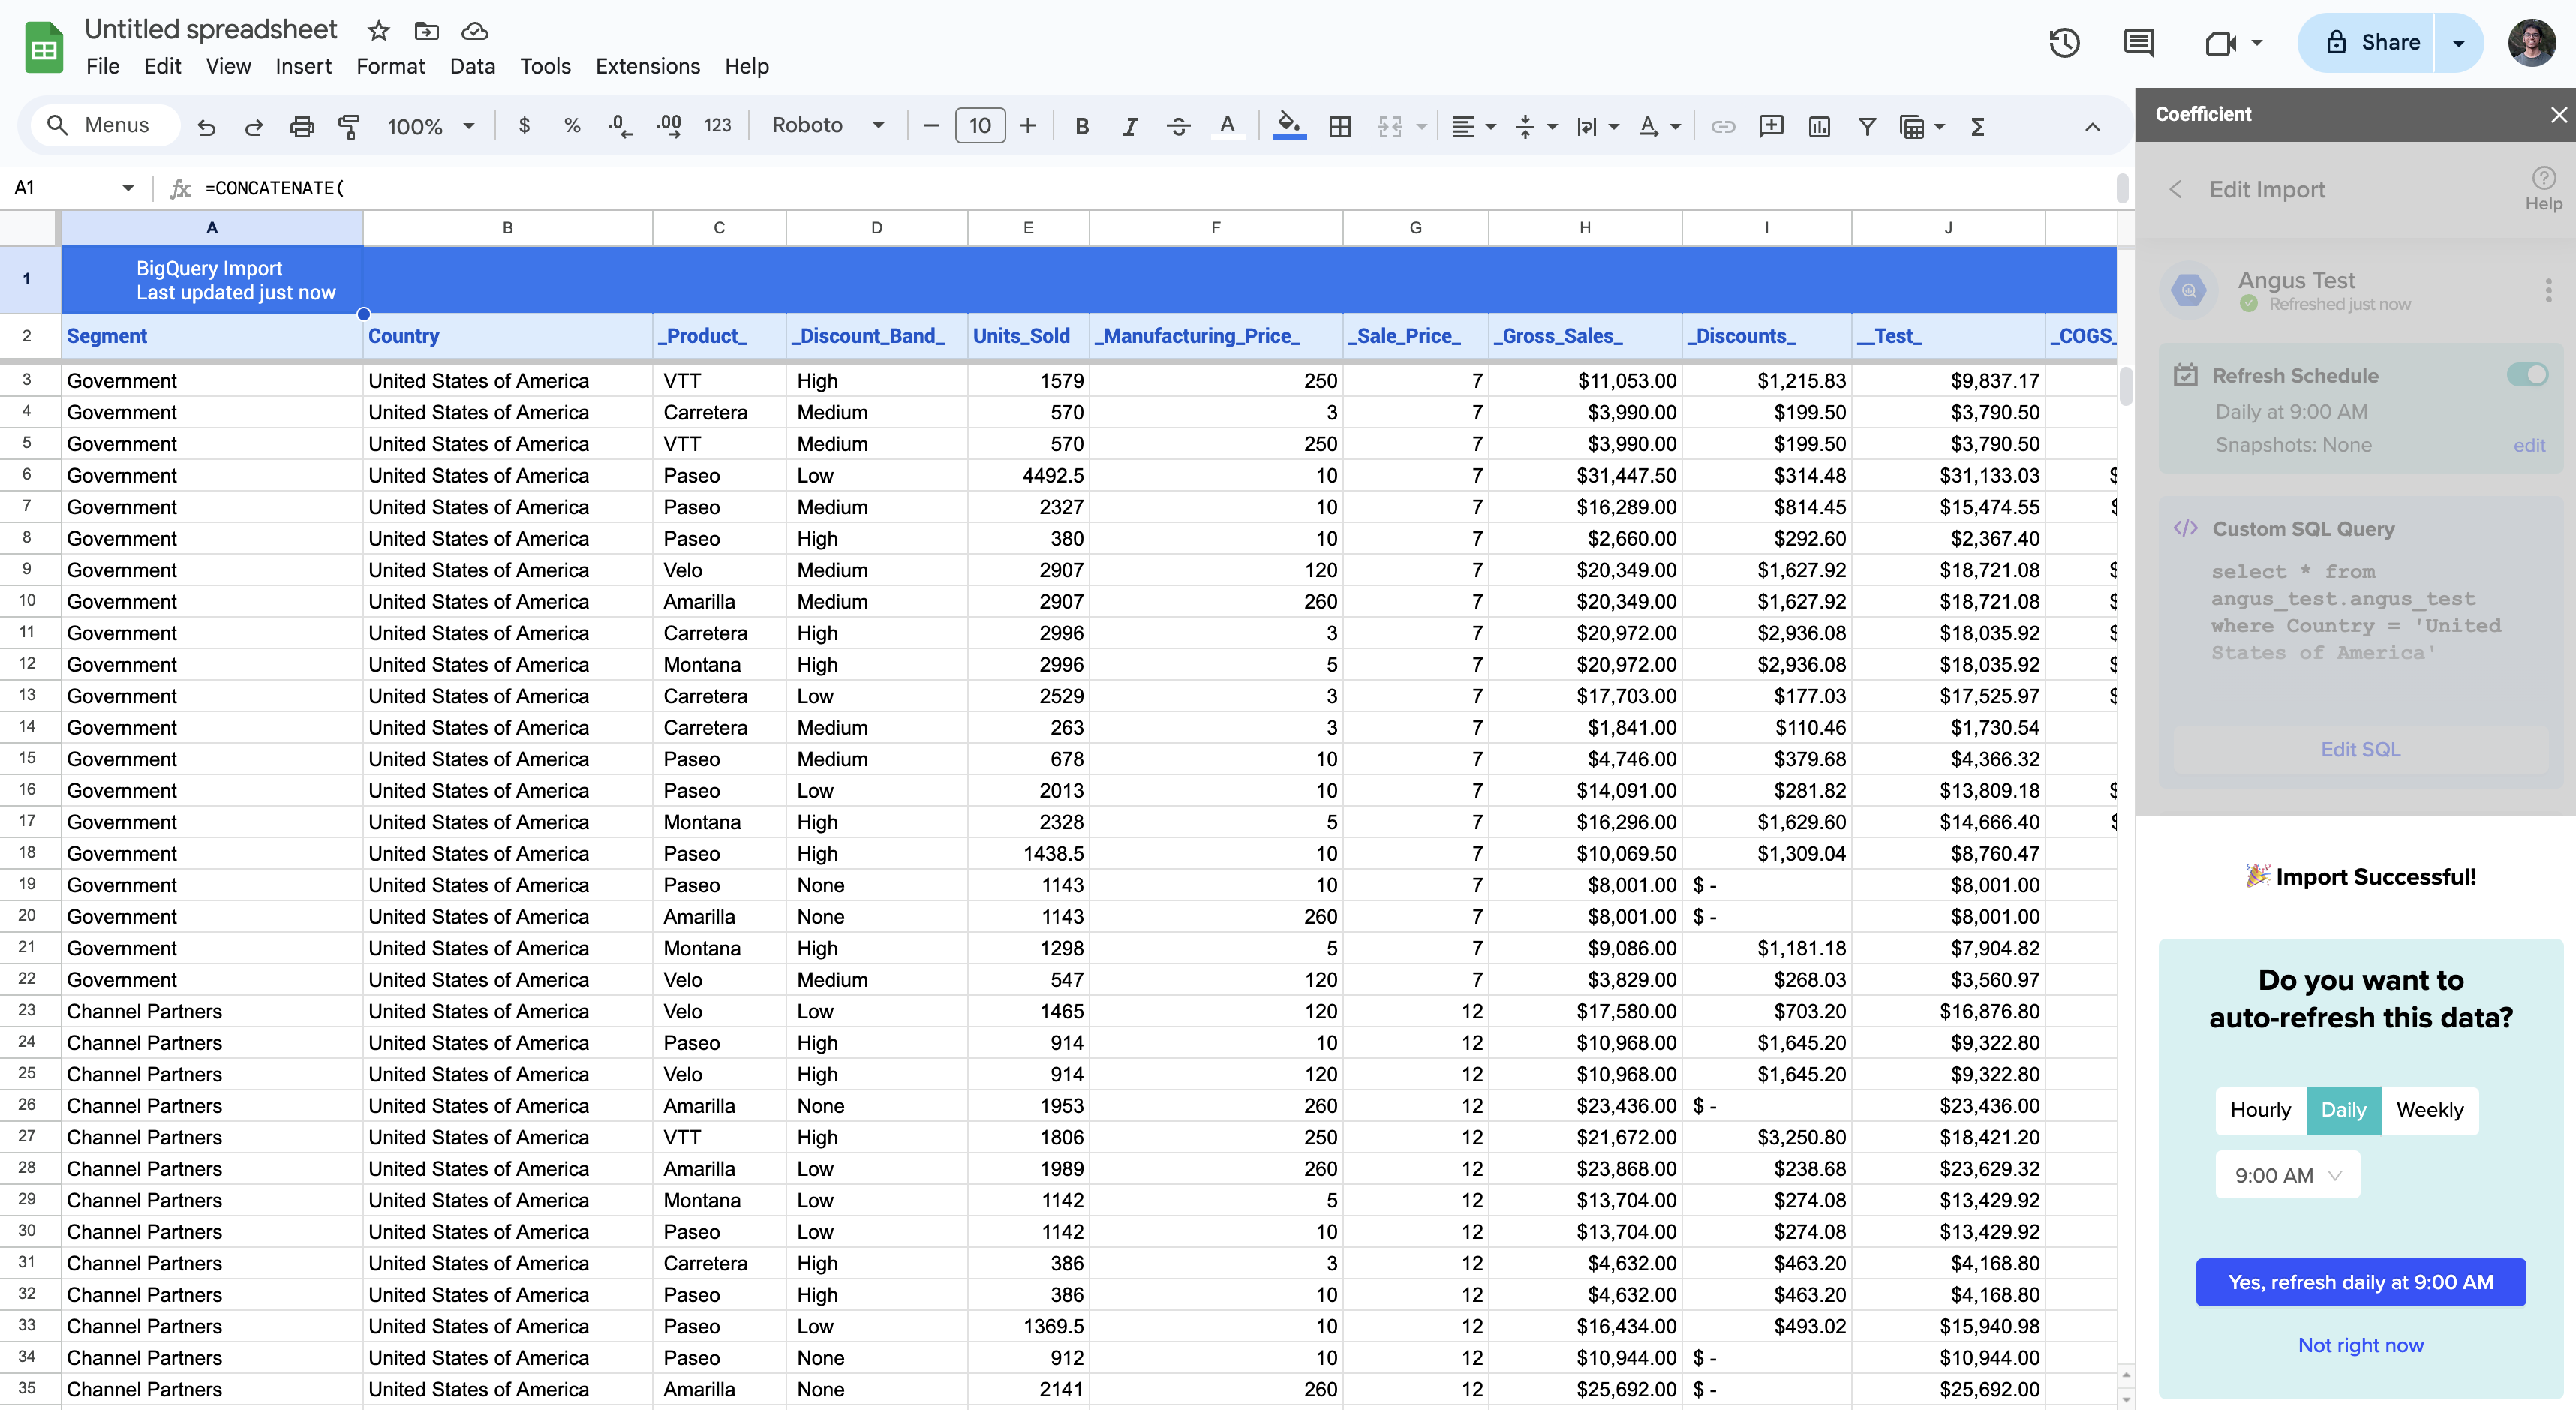
Task: Open Google Sheets home icon
Action: (x=43, y=47)
